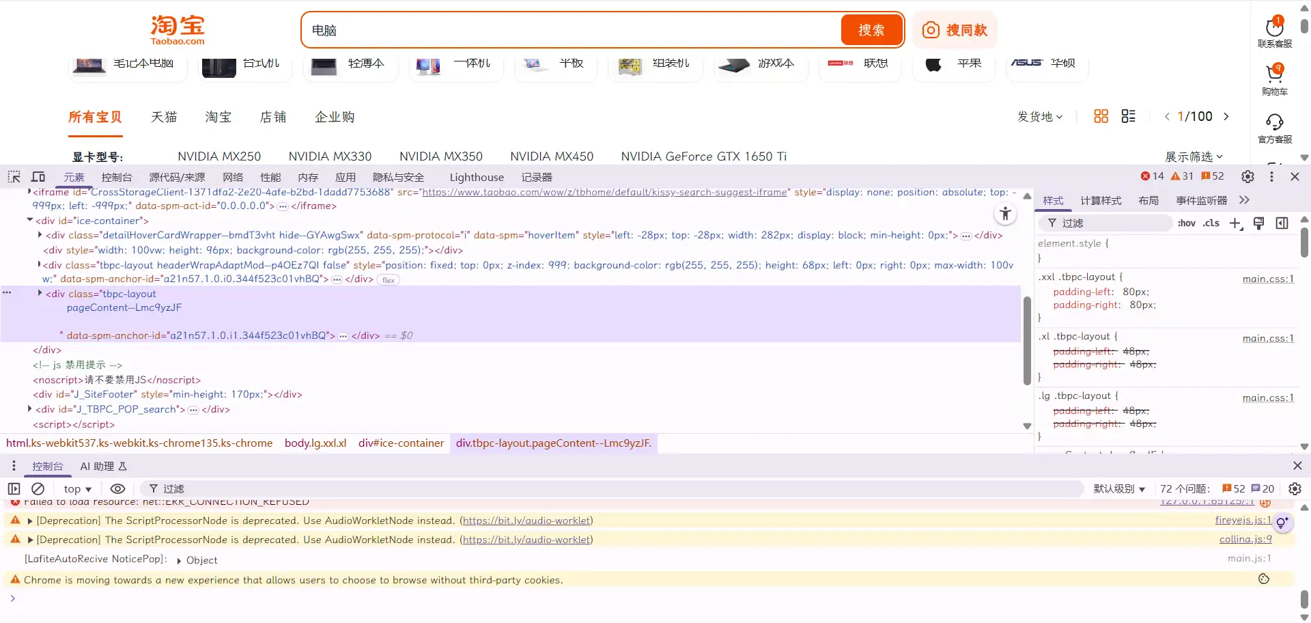Viewport: 1311px width, 623px height.
Task: Select div#ice-container breadcrumb
Action: 401,443
